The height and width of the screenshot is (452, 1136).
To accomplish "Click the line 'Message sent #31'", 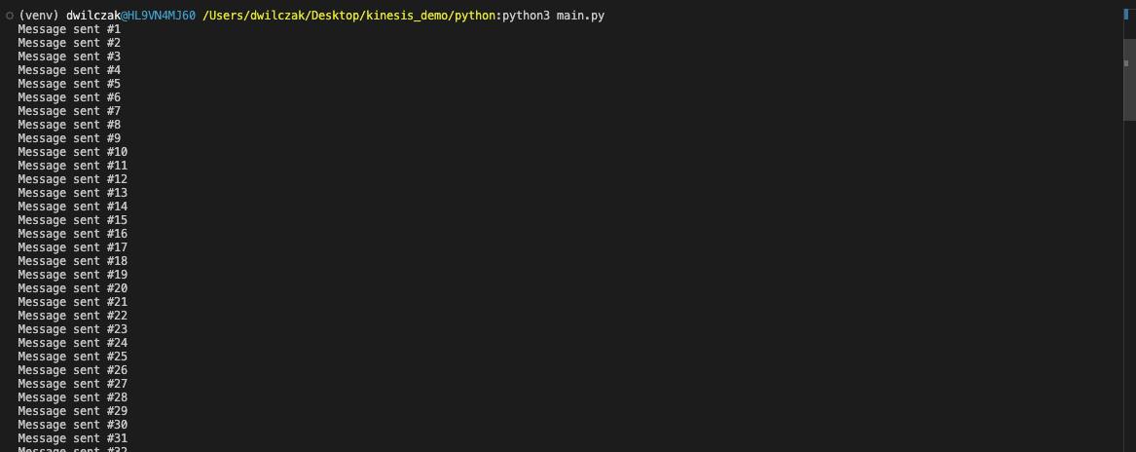I will click(x=72, y=438).
